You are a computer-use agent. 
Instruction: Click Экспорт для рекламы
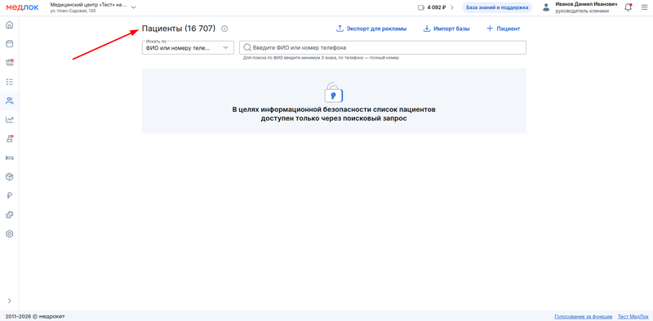371,29
